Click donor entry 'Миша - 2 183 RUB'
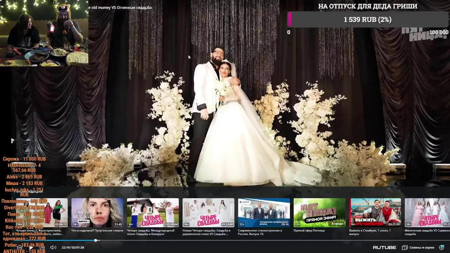Screen dimensions: 450x253 point(24,183)
